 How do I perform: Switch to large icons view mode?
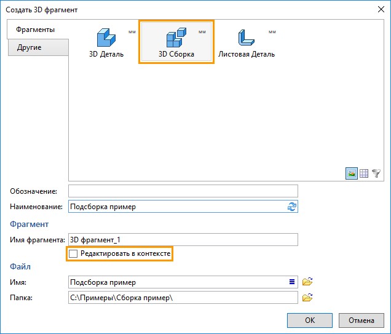point(352,173)
